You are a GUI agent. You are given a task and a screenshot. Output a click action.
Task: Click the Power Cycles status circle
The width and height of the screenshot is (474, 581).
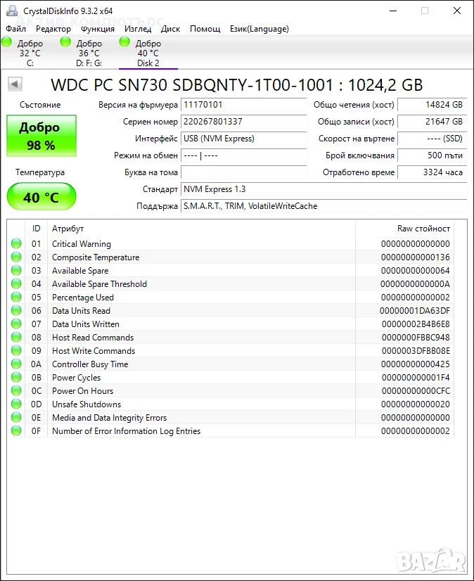pos(16,377)
